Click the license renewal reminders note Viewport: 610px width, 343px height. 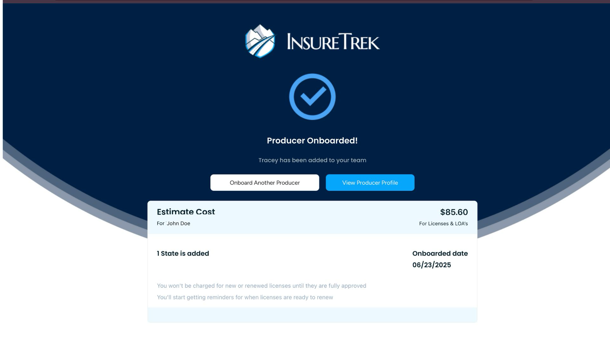coord(245,297)
